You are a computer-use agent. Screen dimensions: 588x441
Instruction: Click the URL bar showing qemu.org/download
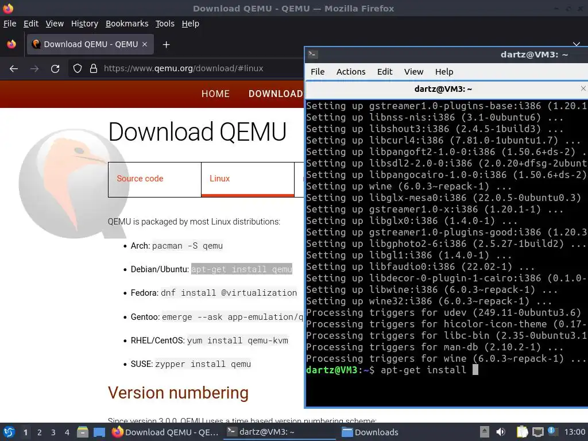(184, 69)
